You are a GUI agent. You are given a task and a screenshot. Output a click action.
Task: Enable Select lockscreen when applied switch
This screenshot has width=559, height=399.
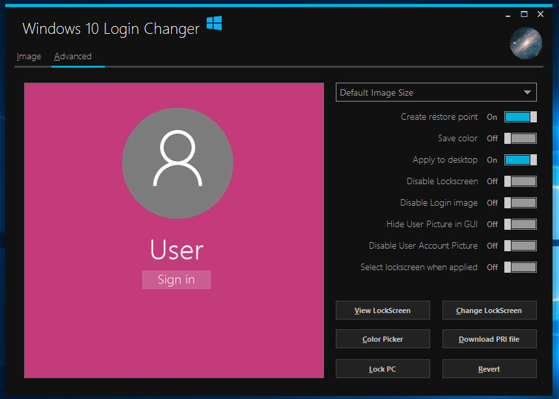[x=521, y=267]
